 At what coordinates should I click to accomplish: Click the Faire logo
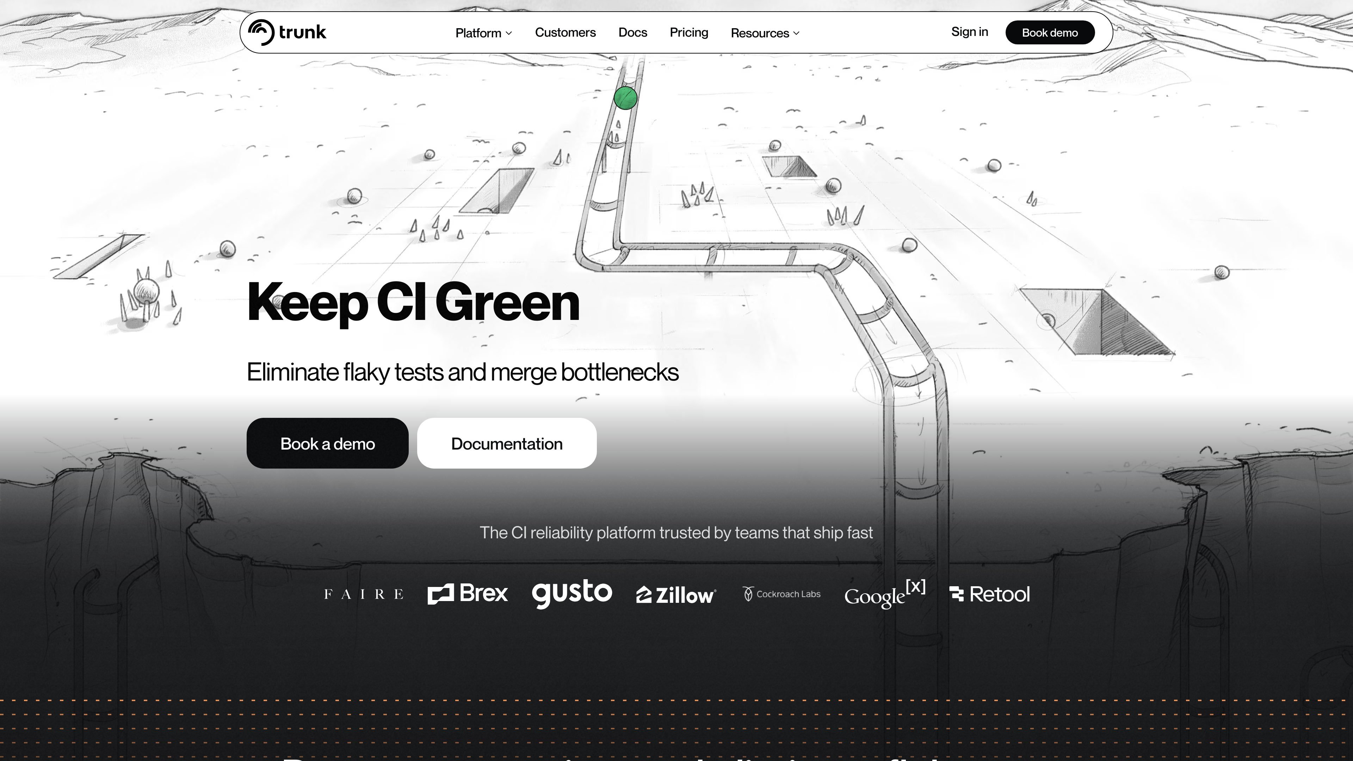[364, 594]
